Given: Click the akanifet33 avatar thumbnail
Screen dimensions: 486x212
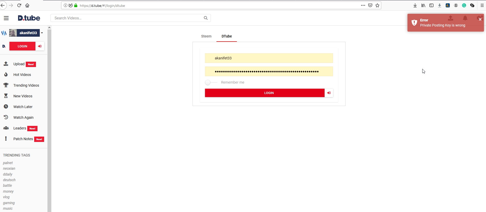Looking at the screenshot, I should click(x=13, y=33).
